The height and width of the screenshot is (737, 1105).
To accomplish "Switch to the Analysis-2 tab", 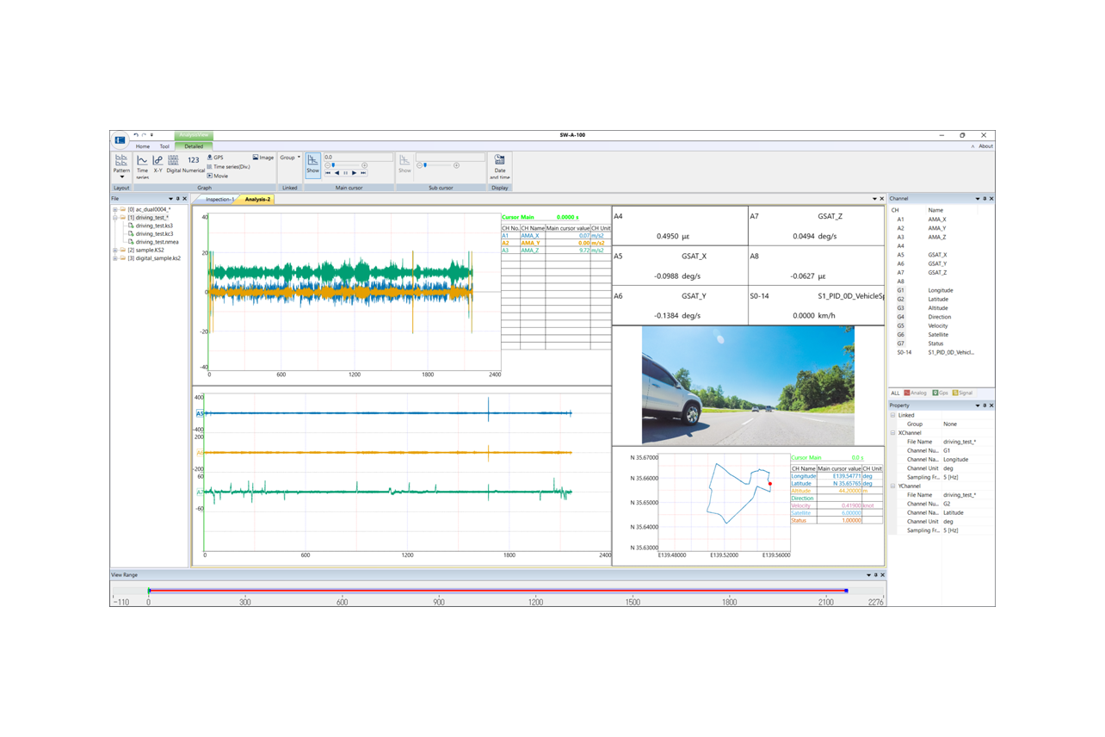I will click(x=256, y=199).
